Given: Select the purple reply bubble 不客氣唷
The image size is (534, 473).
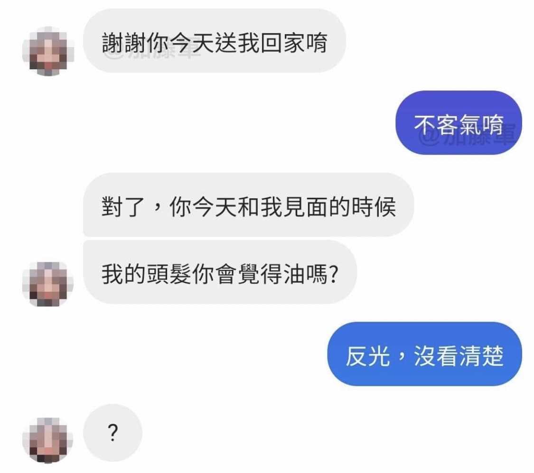Looking at the screenshot, I should coord(459,123).
